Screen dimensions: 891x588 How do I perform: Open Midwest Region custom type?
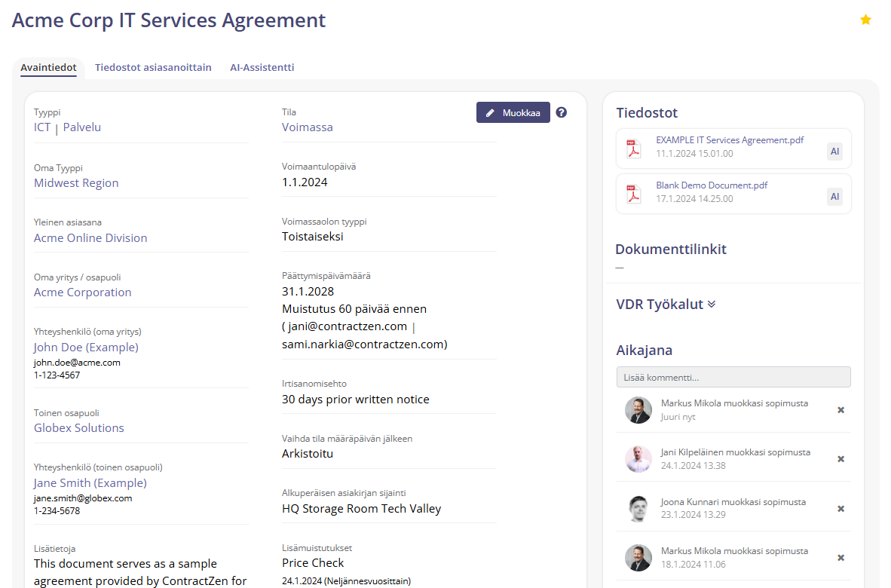click(76, 183)
